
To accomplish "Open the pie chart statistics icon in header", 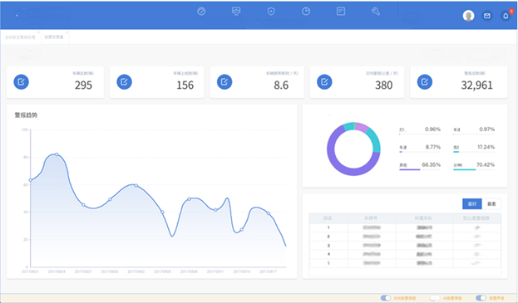I will coord(306,12).
